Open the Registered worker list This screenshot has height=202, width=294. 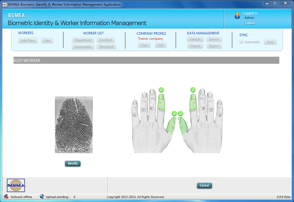click(x=83, y=40)
